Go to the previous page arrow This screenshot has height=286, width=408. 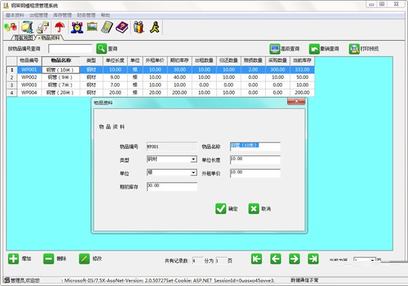click(275, 259)
